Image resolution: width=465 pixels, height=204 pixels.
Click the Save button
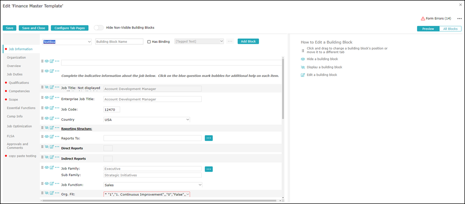(x=9, y=28)
